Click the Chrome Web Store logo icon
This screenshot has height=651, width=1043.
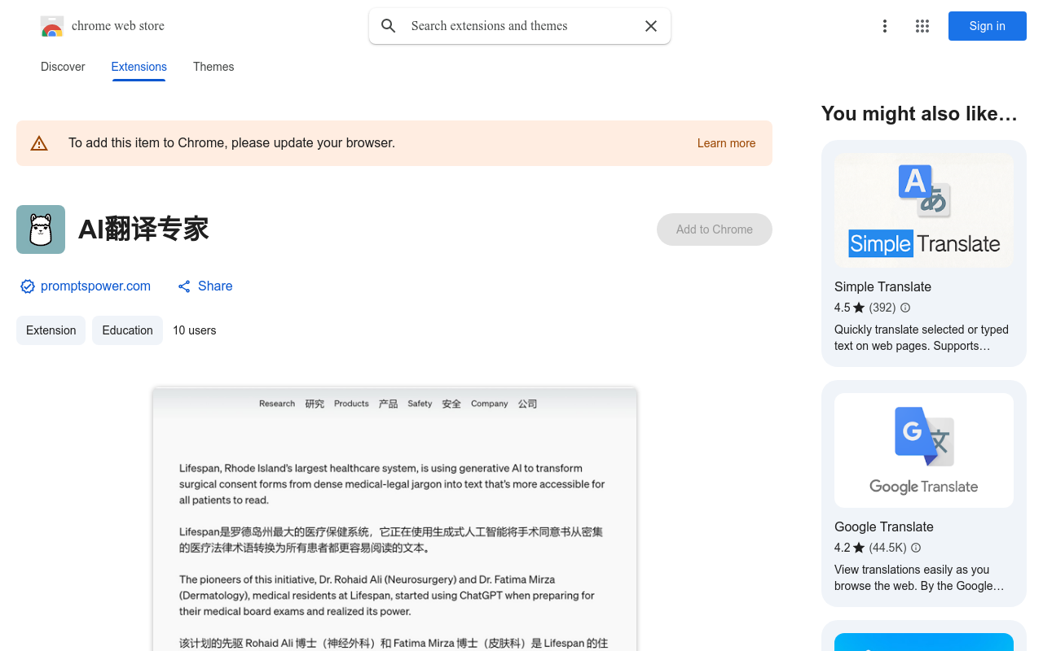[52, 26]
